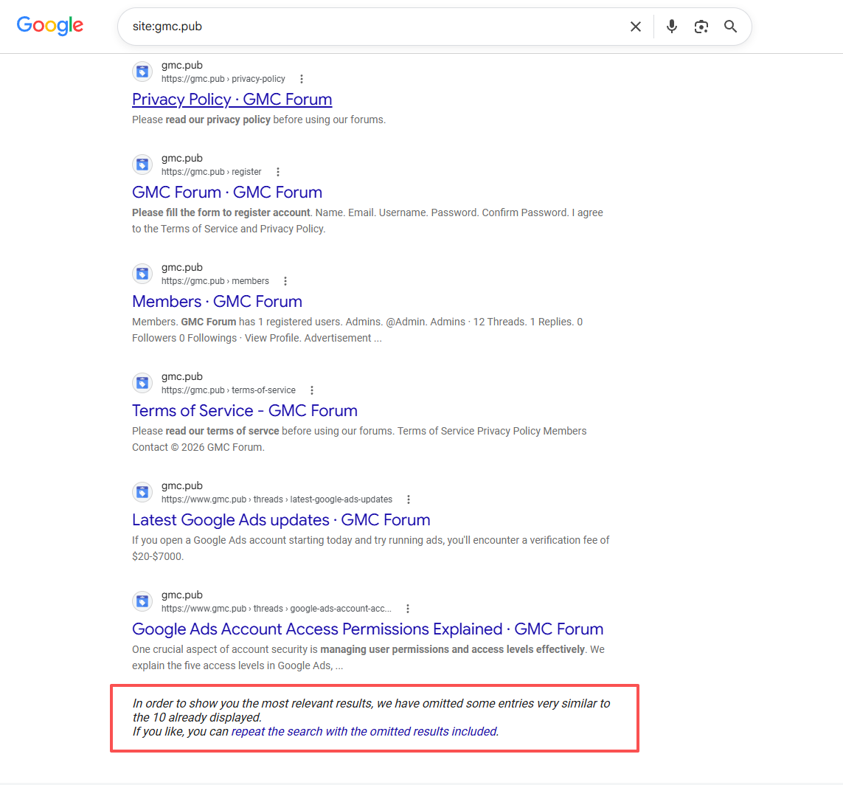Click the snippet starting 'Please read our terms of servce'
The image size is (843, 785).
[x=359, y=439]
